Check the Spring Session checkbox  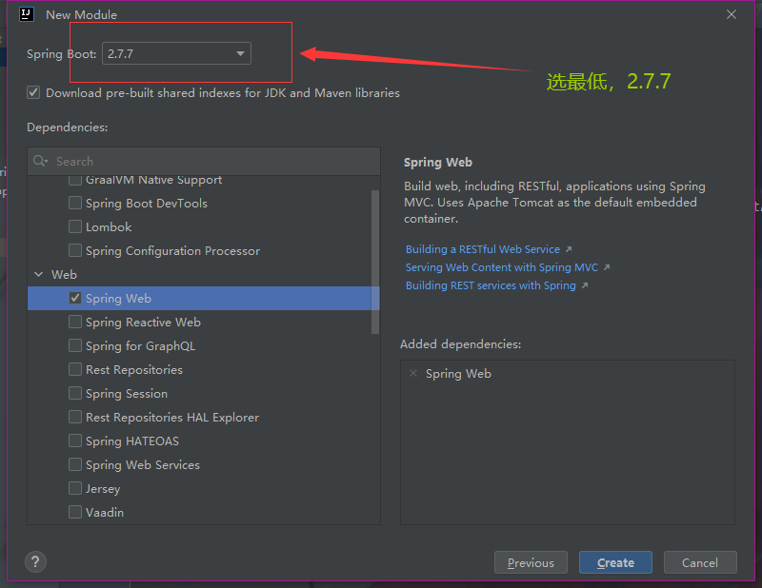(x=75, y=393)
